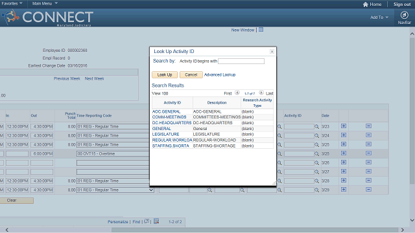Viewport: 415px width, 233px height.
Task: Sort by Description column header
Action: pos(217,102)
